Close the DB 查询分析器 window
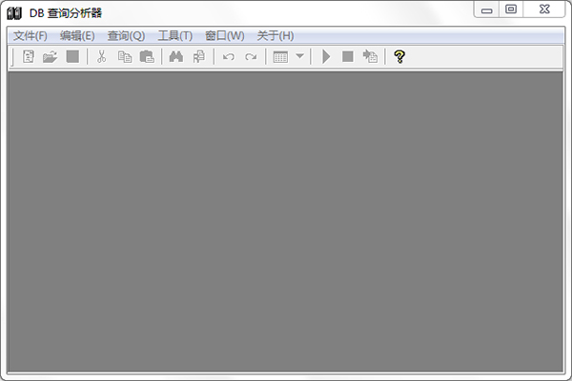Screen dimensions: 572x381 (544, 10)
